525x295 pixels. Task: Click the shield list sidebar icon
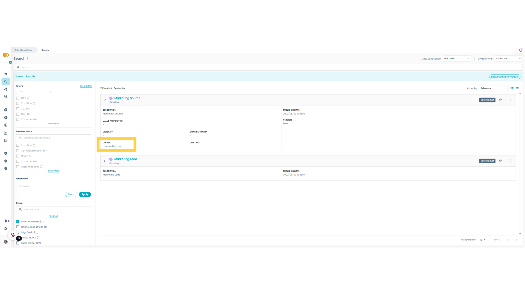[x=6, y=161]
